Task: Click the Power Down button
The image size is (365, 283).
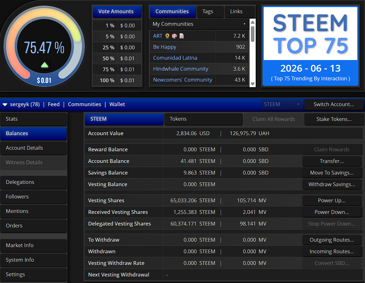Action: (332, 212)
